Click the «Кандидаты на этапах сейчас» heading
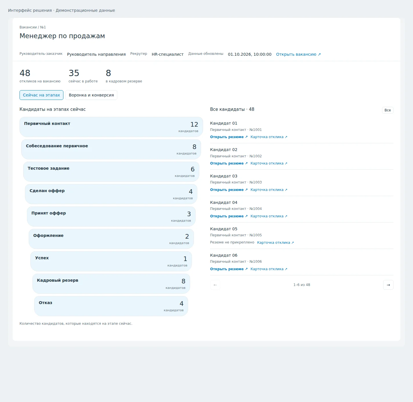The height and width of the screenshot is (402, 413). point(52,109)
